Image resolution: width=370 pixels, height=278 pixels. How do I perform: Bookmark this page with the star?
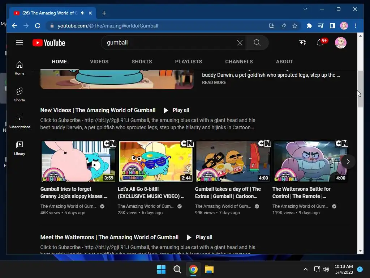point(295,26)
